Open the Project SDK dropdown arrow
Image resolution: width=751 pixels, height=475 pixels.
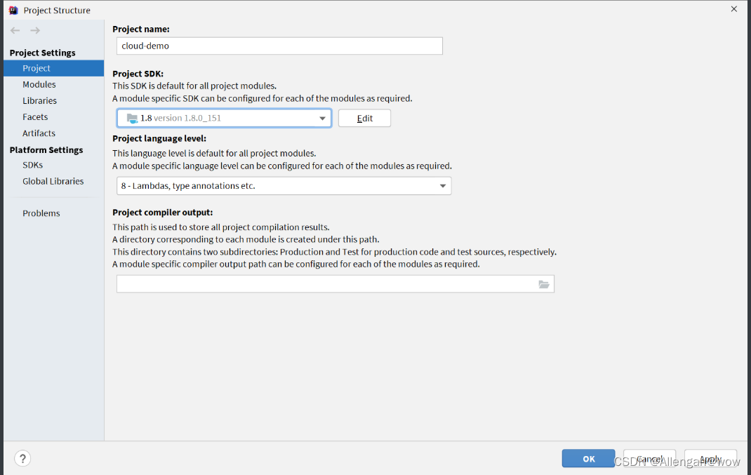click(x=322, y=119)
